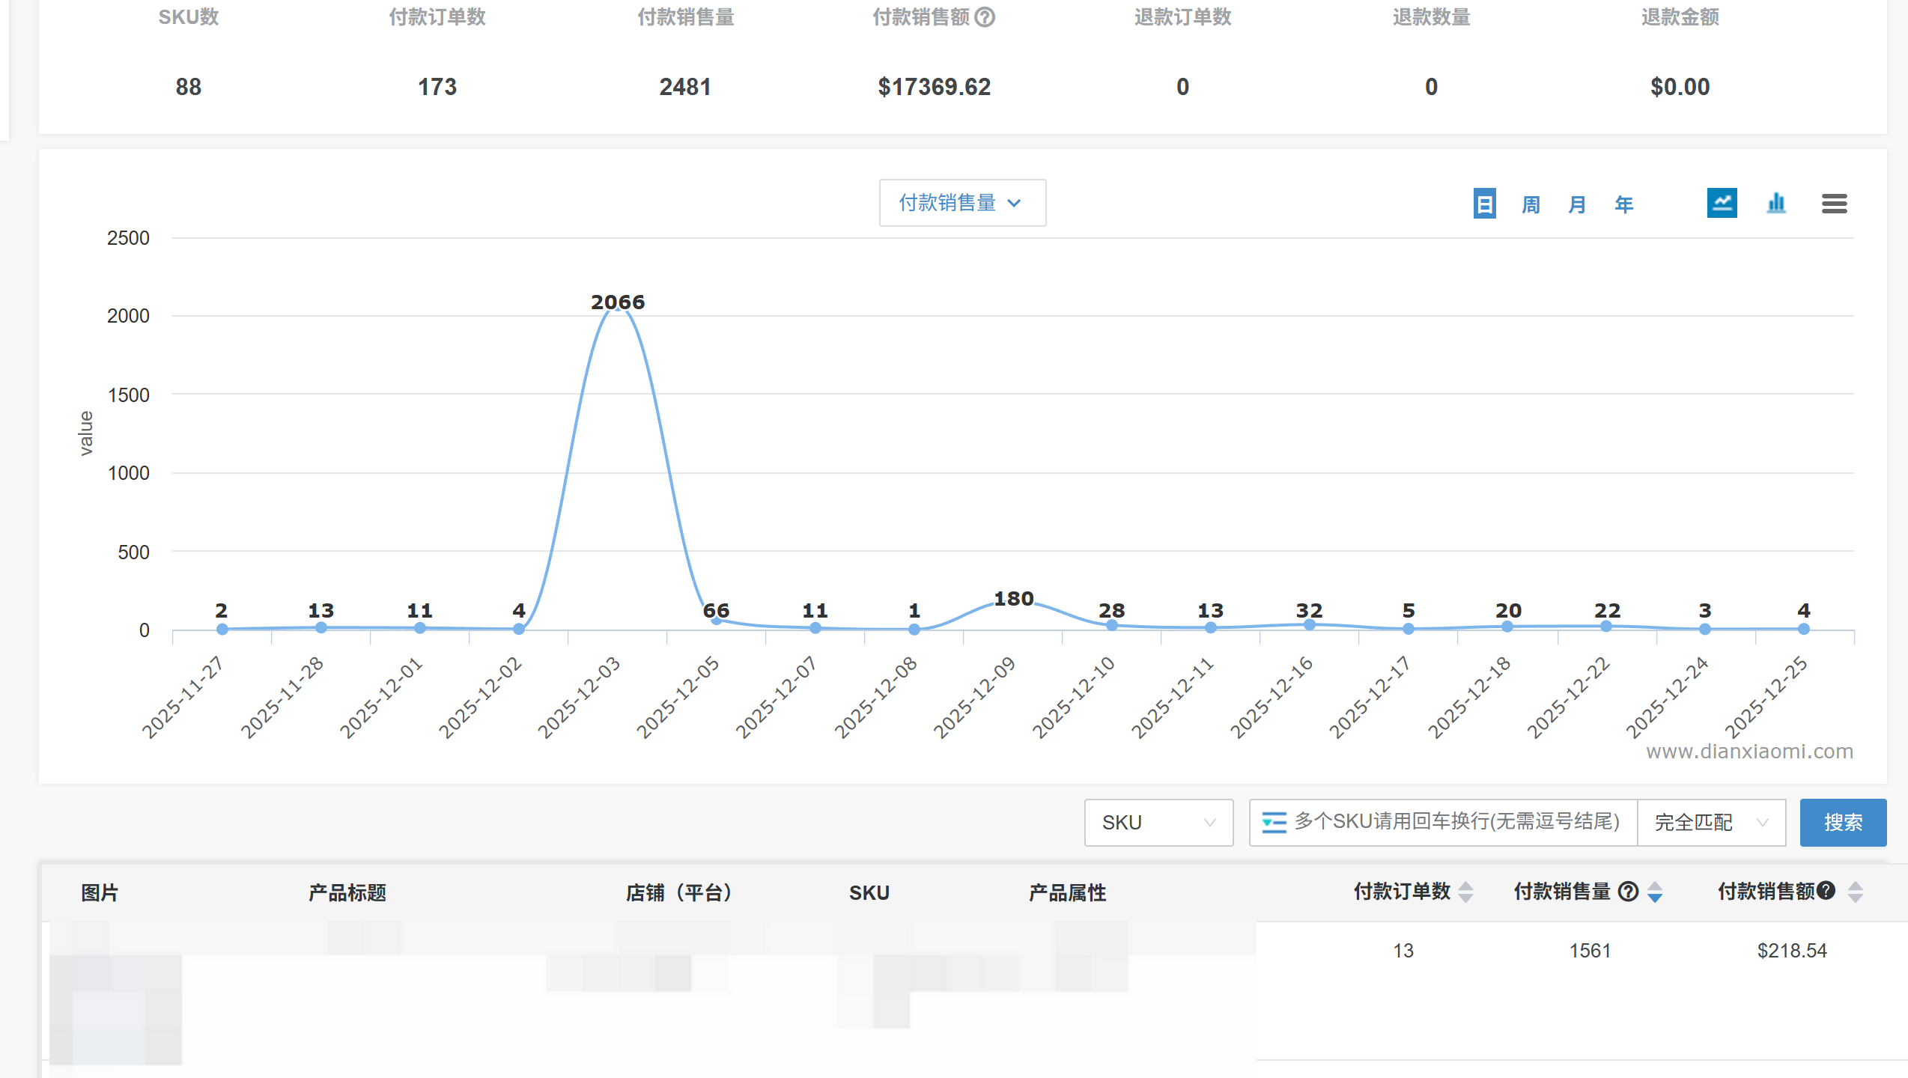Switch chart to line graph view
The height and width of the screenshot is (1078, 1908).
1722,203
